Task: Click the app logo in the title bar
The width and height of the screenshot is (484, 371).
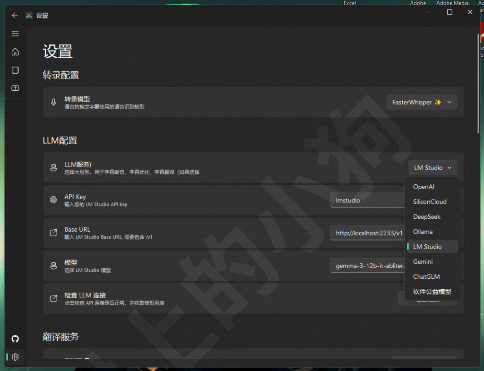Action: pos(29,16)
